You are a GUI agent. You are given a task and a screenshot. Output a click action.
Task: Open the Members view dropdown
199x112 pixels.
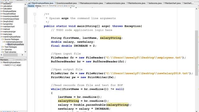(x=13, y=60)
